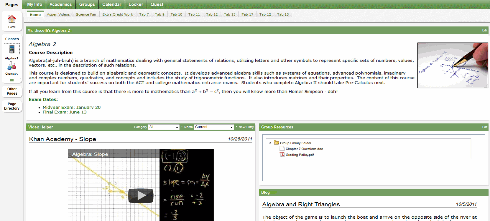The width and height of the screenshot is (490, 221).
Task: Open the Algebra 2 calculator class icon
Action: click(12, 49)
